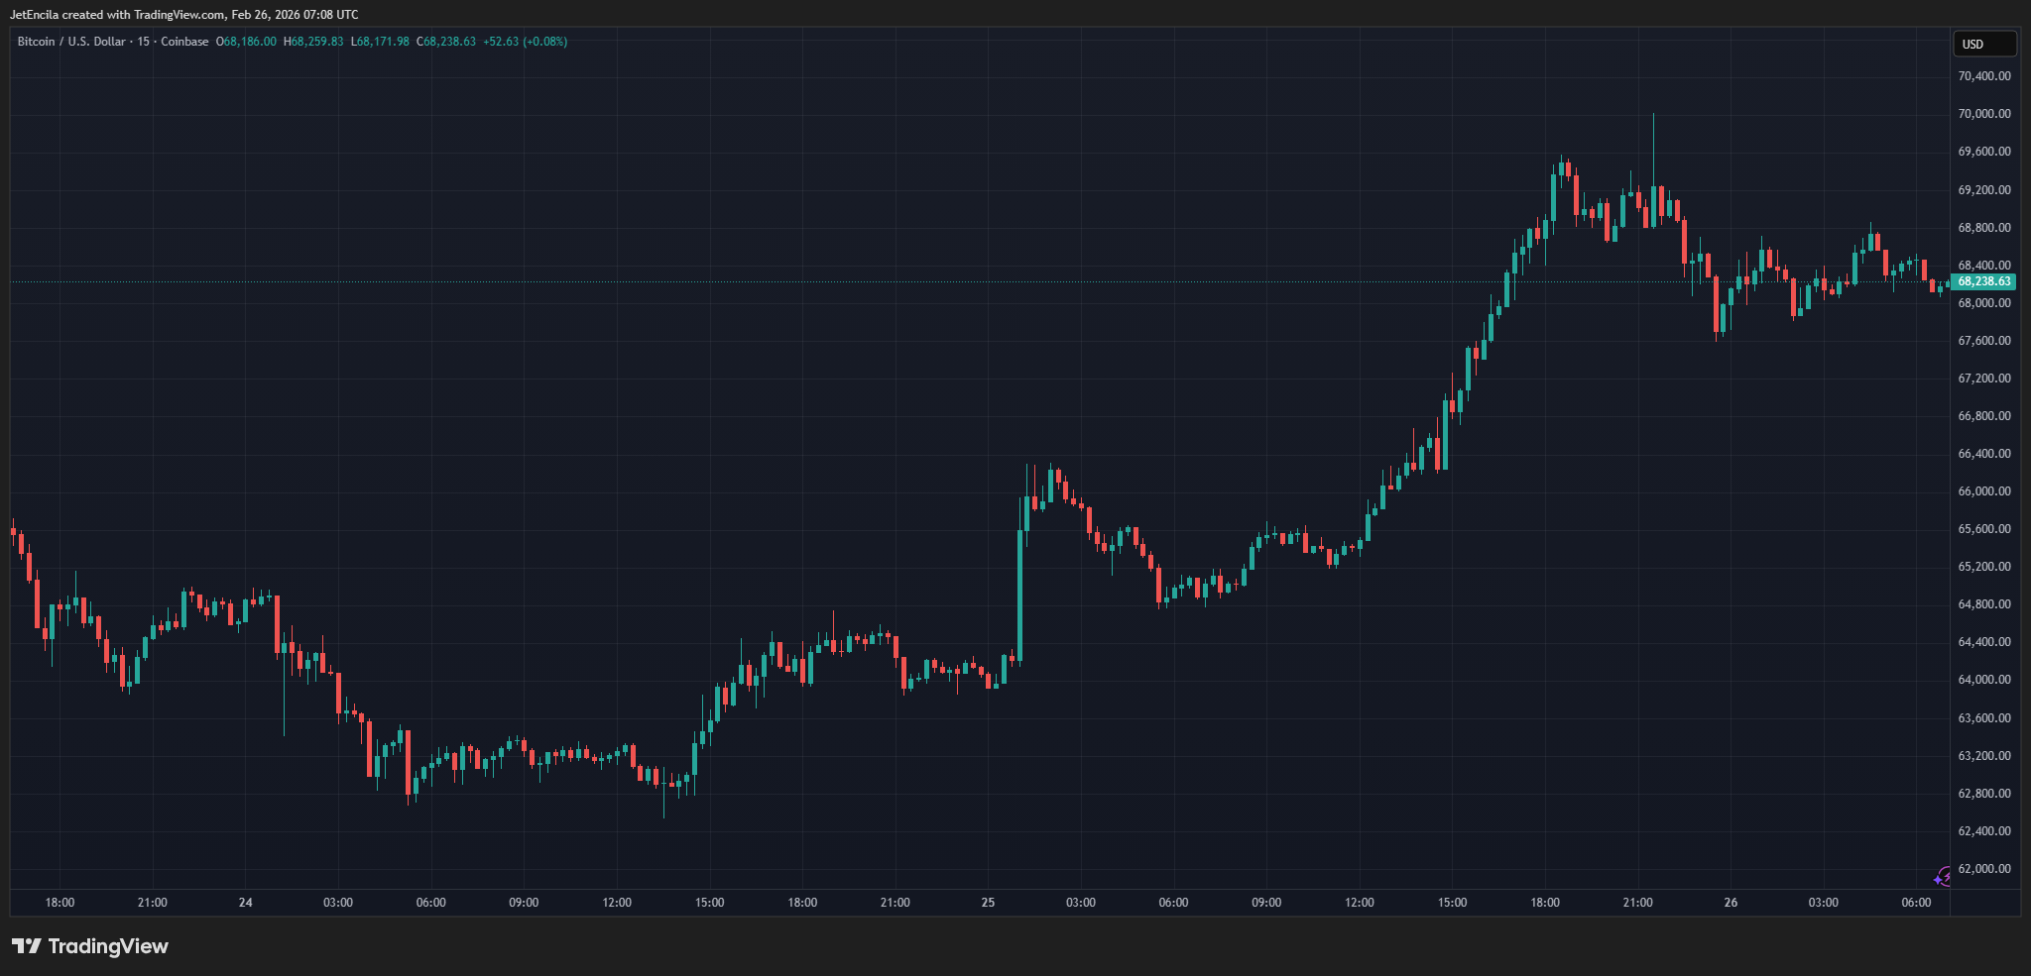2031x976 pixels.
Task: Click the purple lightning icon on chart
Action: (1943, 876)
